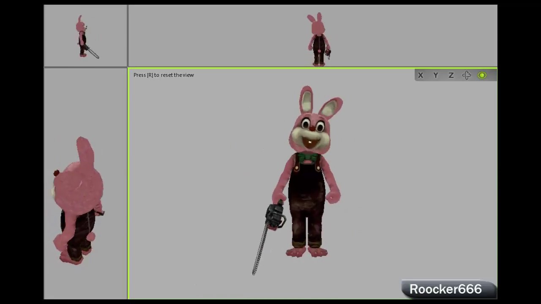This screenshot has width=541, height=304.
Task: Select the Z axis view button
Action: tap(451, 75)
